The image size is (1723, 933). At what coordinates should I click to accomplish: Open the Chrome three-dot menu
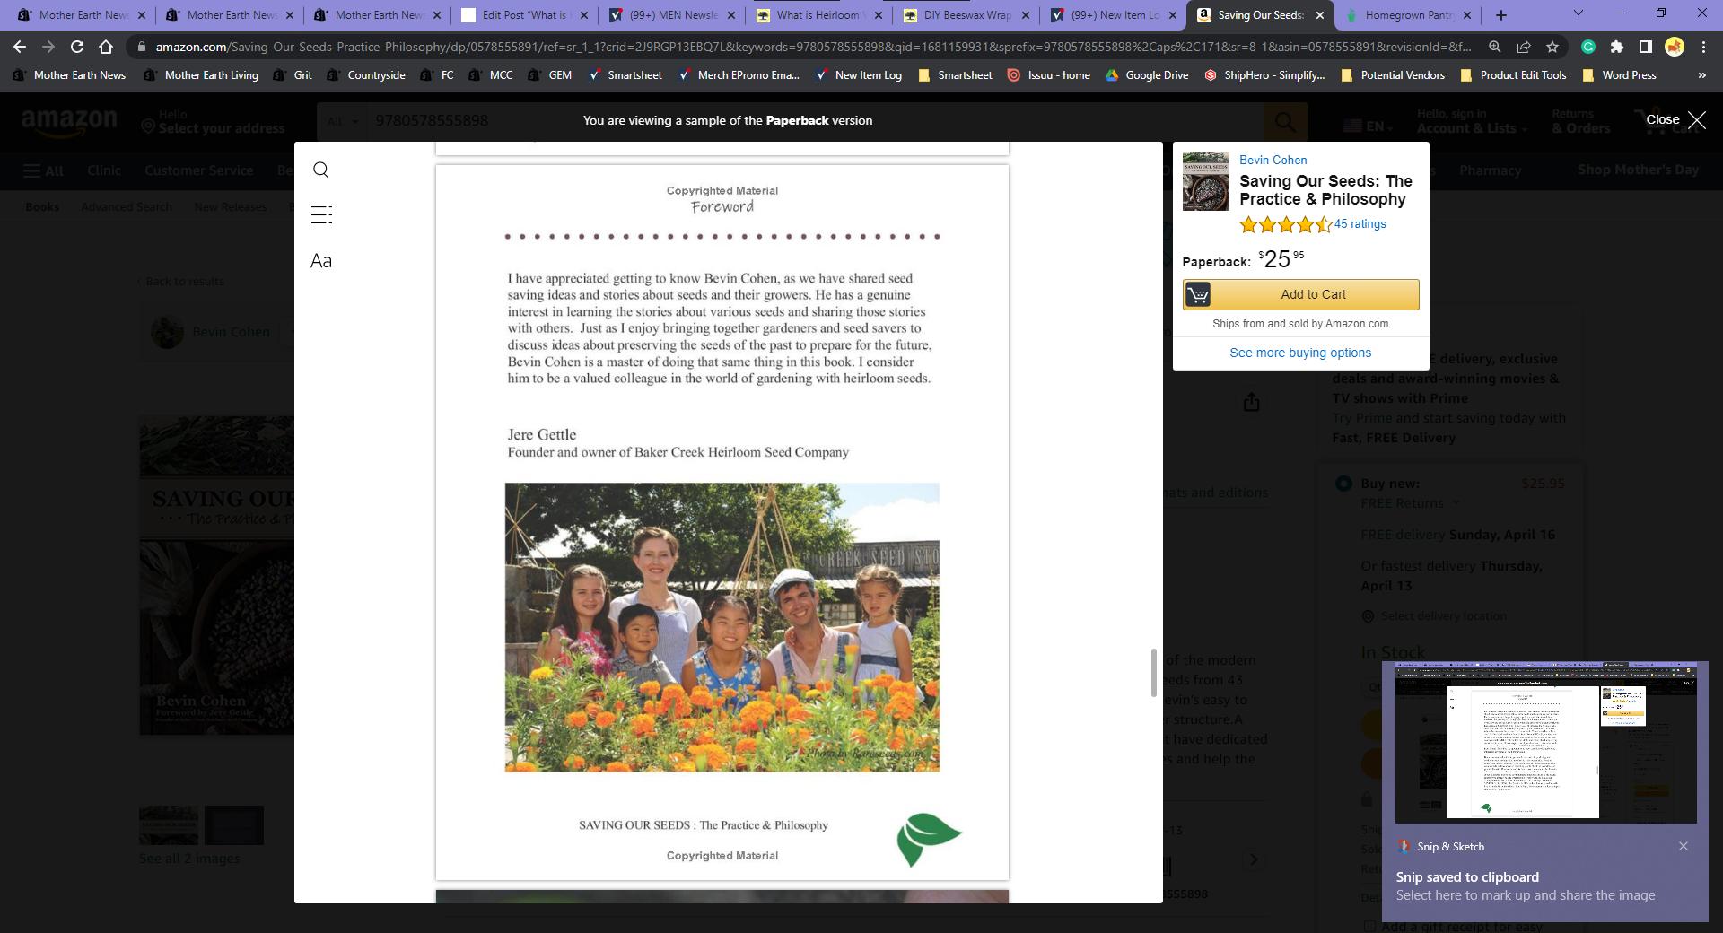point(1703,47)
